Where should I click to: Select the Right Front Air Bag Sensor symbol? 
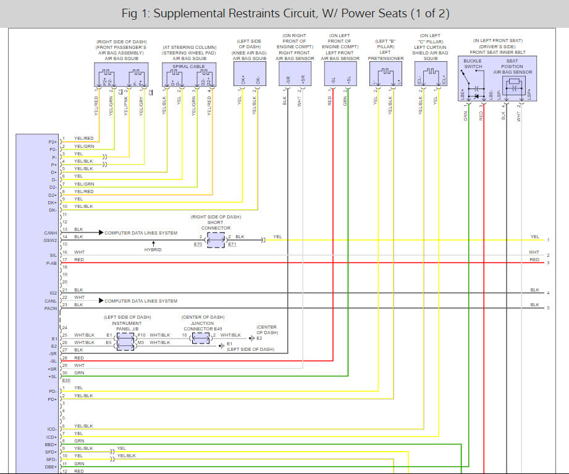click(295, 74)
